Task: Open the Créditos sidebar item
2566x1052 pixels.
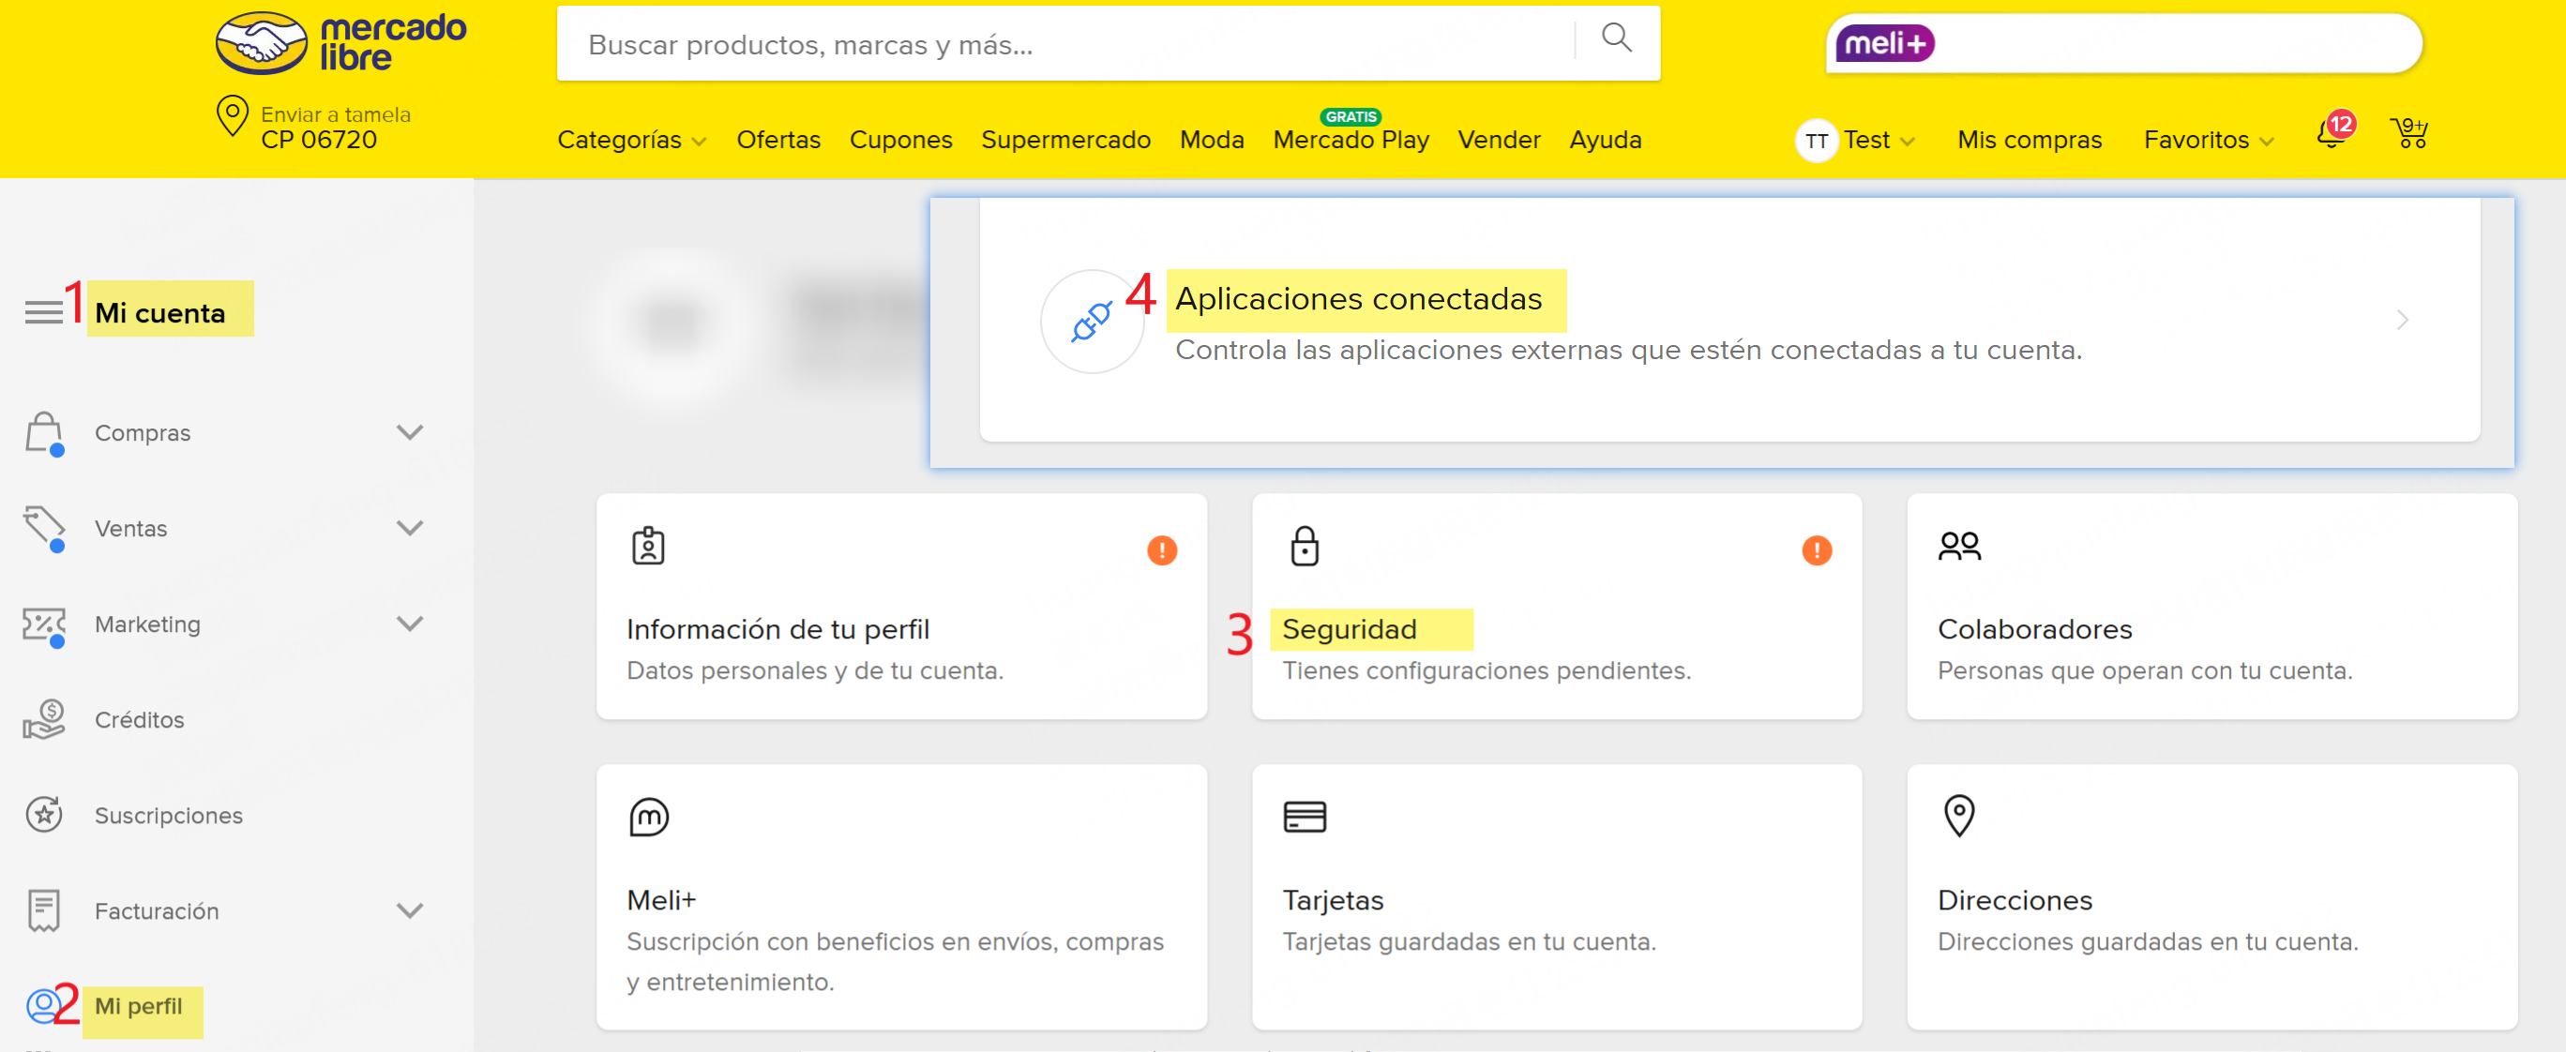Action: (x=140, y=719)
